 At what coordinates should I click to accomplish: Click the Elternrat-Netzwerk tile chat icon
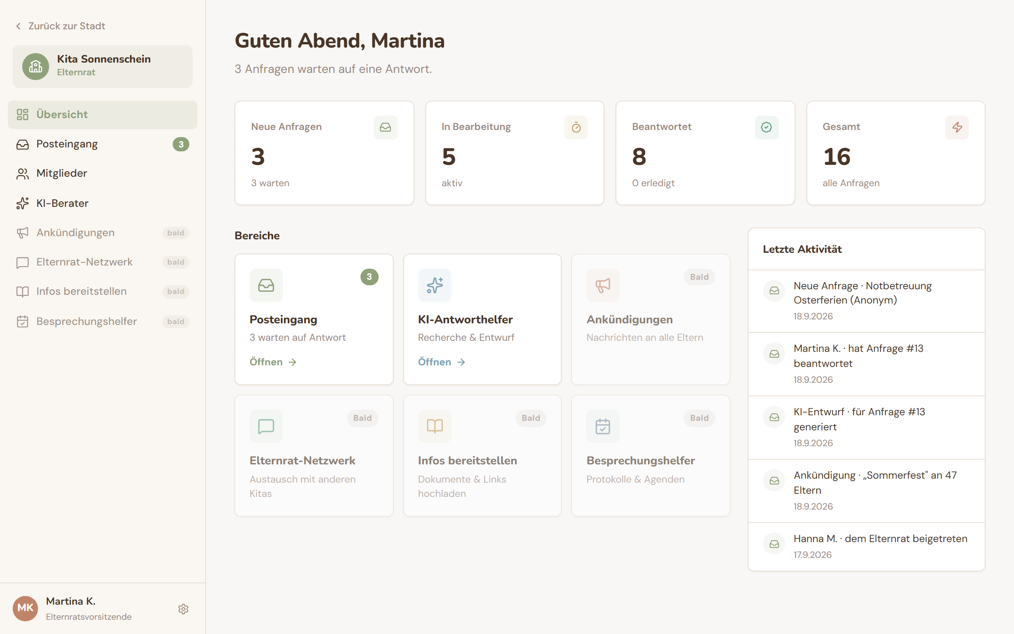point(266,426)
